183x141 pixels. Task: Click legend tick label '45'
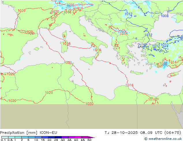(x=83, y=140)
